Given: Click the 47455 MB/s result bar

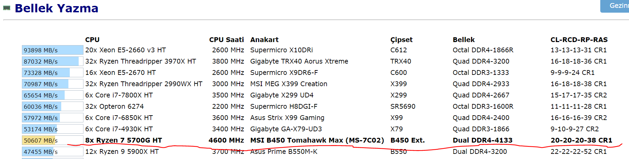Looking at the screenshot, I should tap(53, 151).
